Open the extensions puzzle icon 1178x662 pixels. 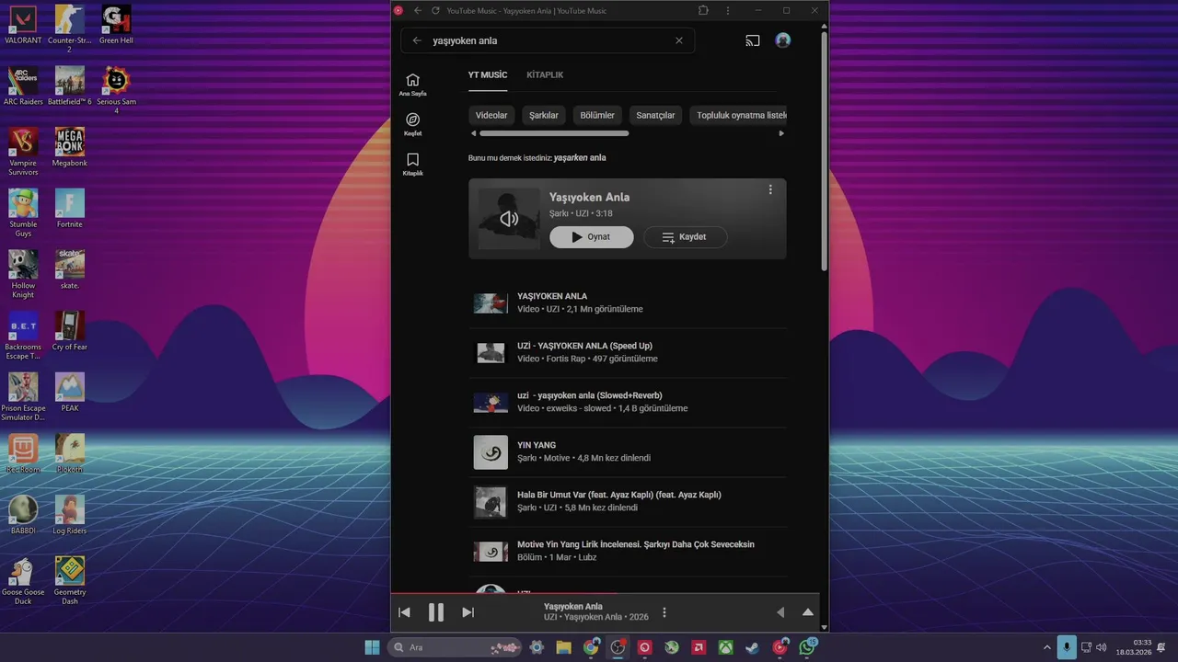point(704,10)
